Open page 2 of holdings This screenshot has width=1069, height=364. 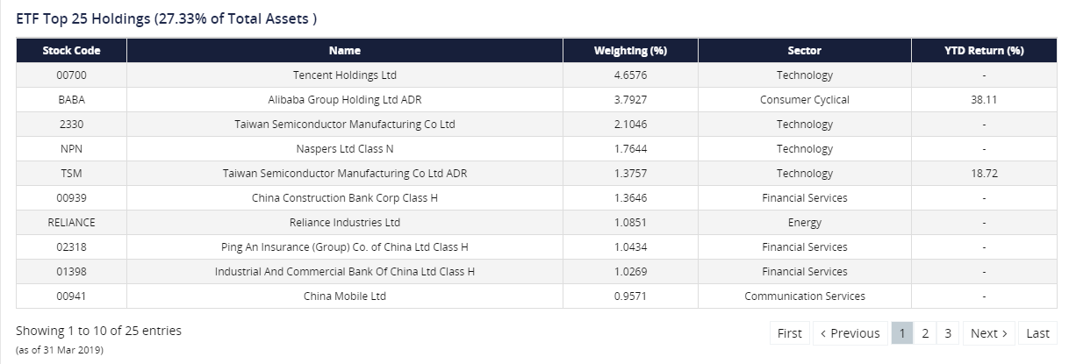pos(925,333)
